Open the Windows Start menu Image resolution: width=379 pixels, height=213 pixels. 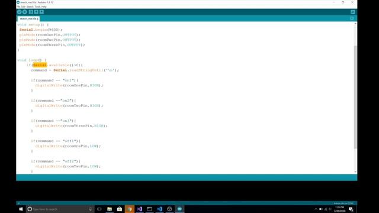coord(21,209)
